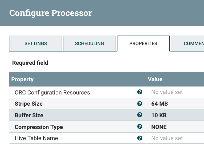Click the Compression Type help icon
204x147 pixels.
coord(139,127)
